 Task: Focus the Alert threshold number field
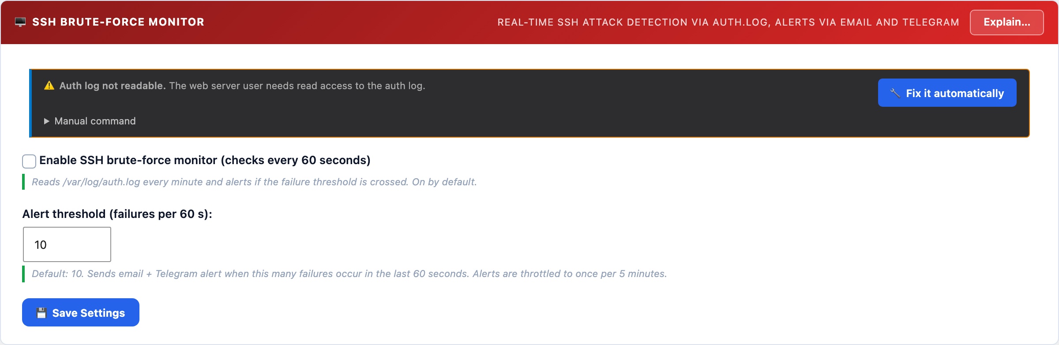(x=67, y=244)
